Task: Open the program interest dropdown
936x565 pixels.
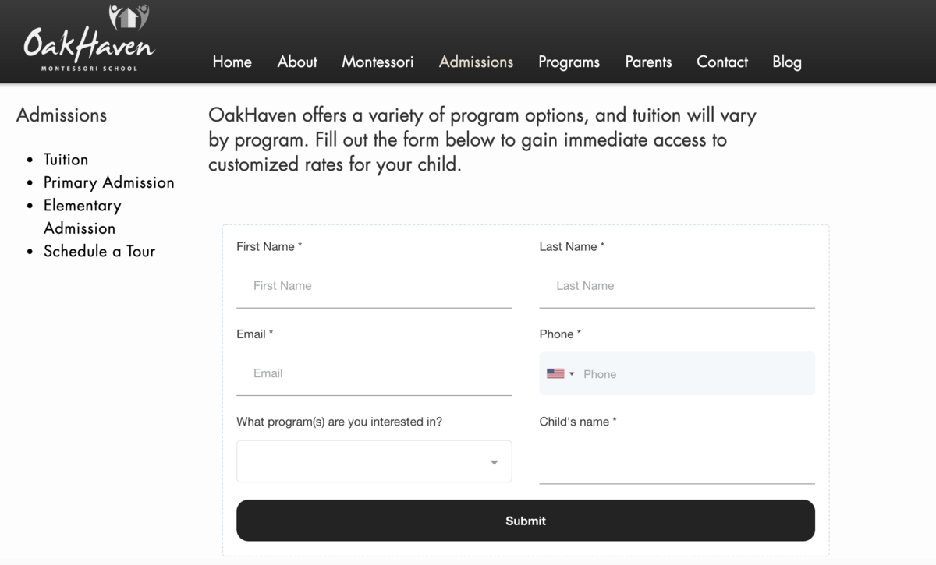Action: click(x=374, y=461)
